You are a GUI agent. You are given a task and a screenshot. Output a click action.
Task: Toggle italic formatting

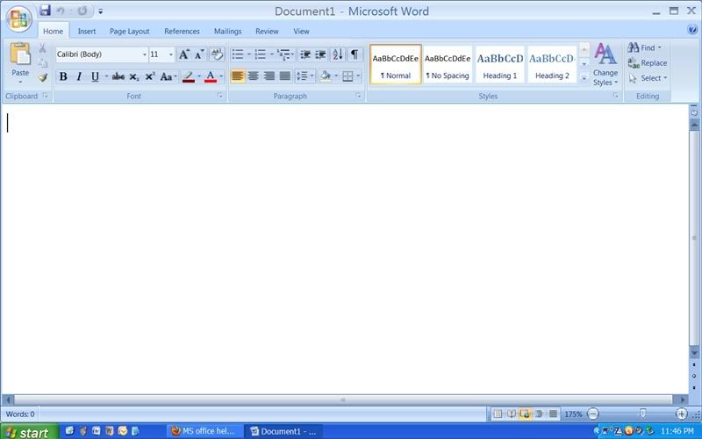point(79,76)
